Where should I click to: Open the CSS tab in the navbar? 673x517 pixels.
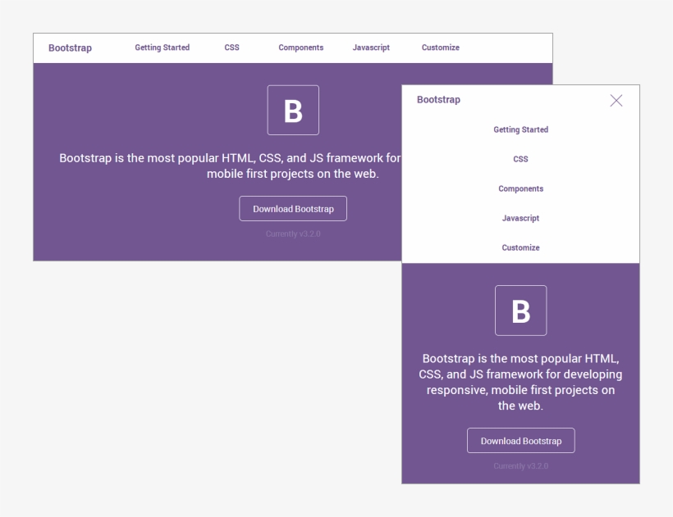tap(231, 48)
